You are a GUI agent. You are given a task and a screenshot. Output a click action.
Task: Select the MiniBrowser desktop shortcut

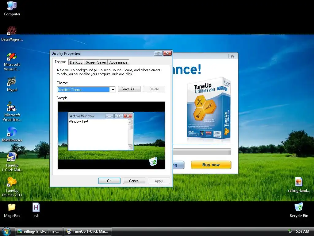pos(12,135)
